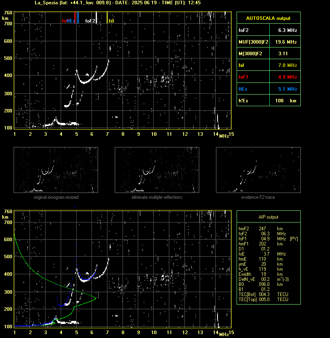Click the hmE row reading '110 km'
This screenshot has width=330, height=338.
point(261,259)
